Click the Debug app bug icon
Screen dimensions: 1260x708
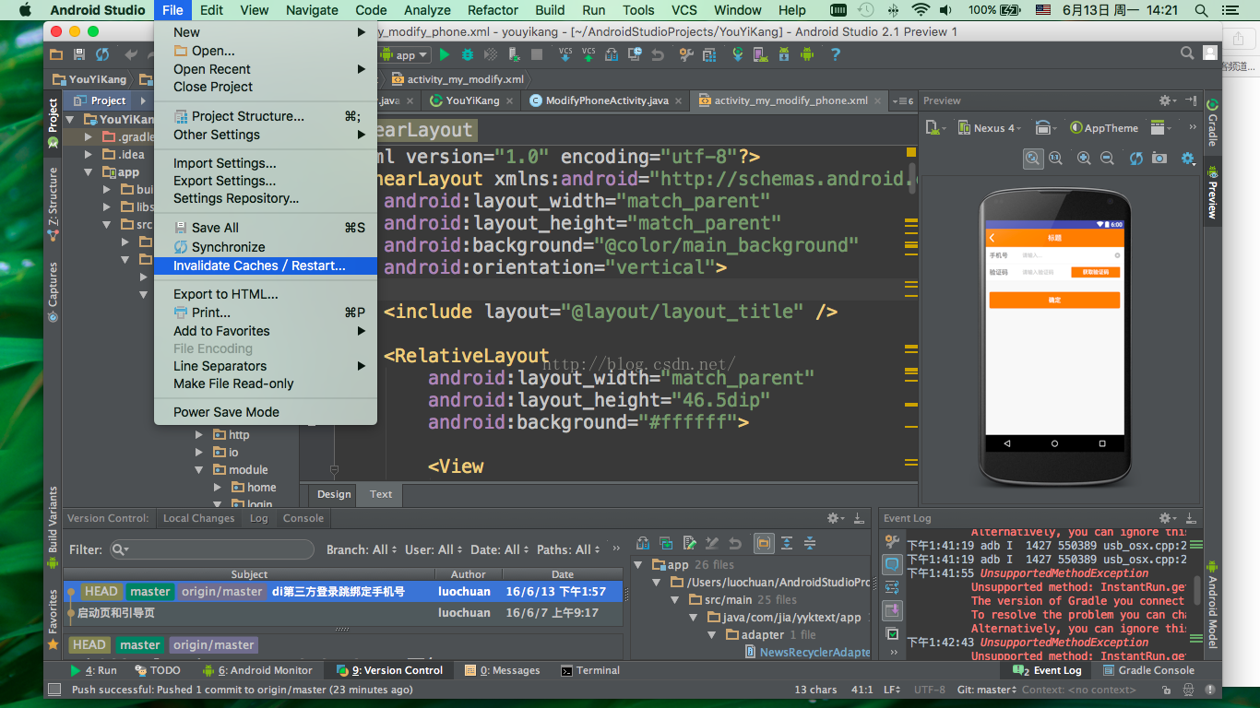coord(468,55)
